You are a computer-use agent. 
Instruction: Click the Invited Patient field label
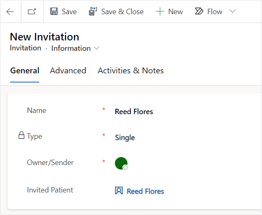click(50, 190)
